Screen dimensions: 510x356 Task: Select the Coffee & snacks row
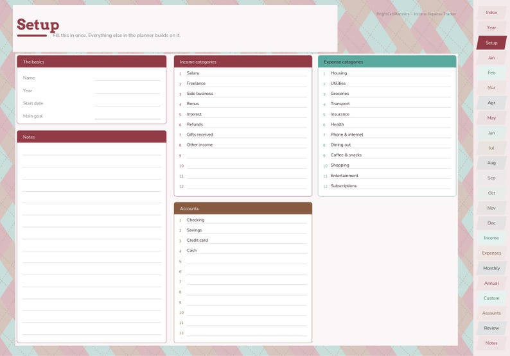tap(387, 155)
